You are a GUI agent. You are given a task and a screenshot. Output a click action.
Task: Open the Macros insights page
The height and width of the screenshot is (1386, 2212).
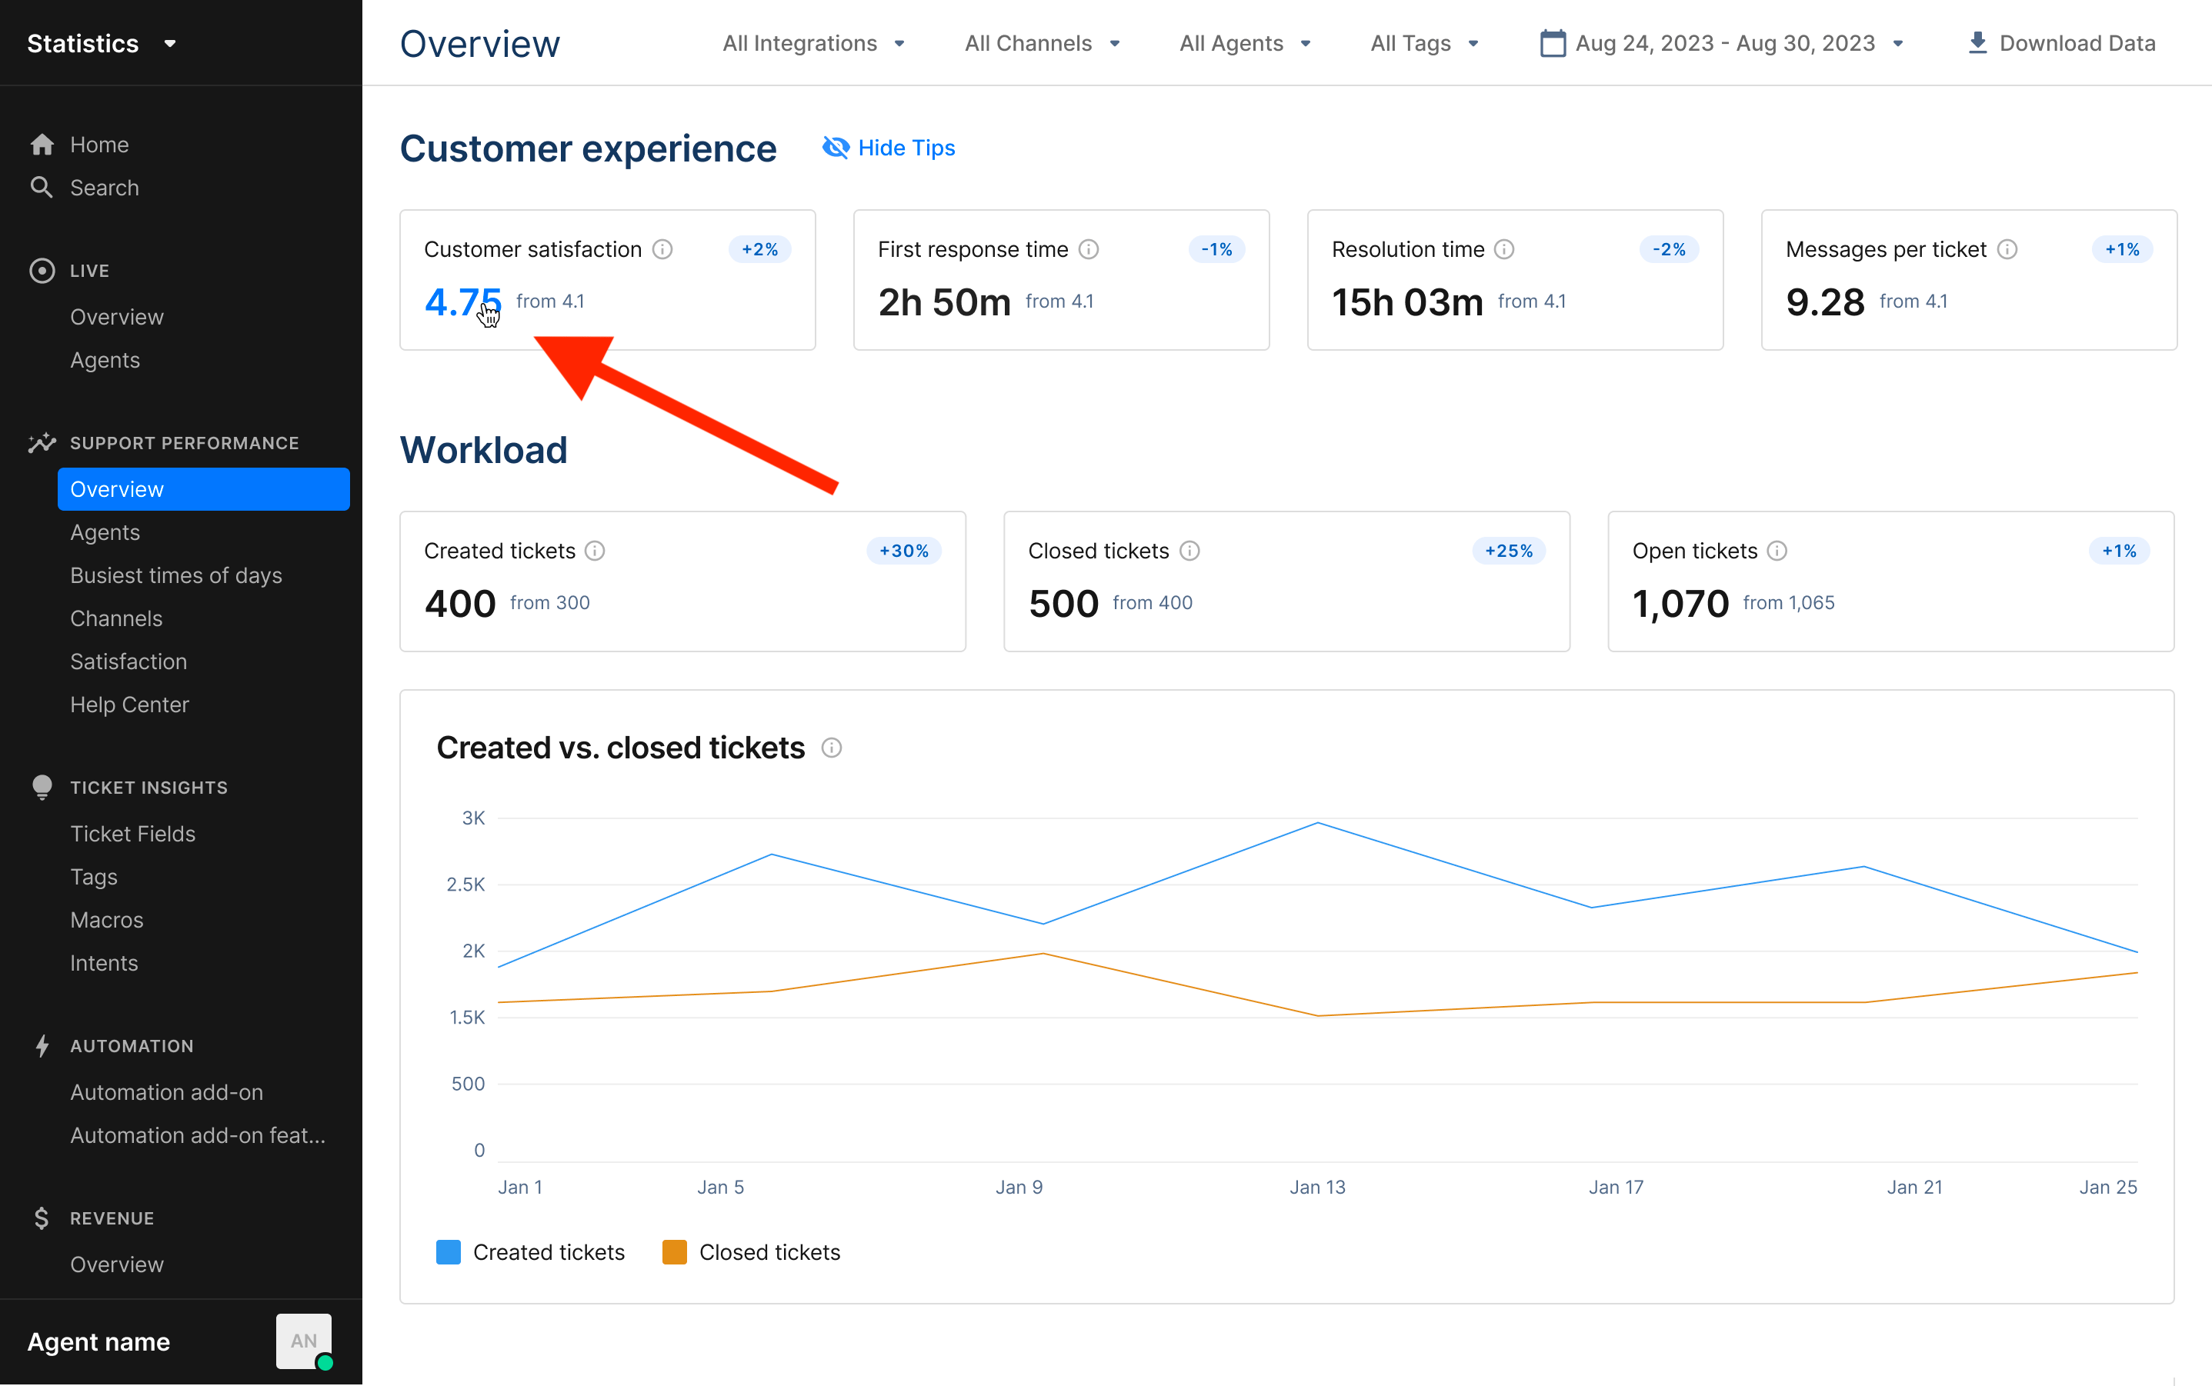point(107,921)
